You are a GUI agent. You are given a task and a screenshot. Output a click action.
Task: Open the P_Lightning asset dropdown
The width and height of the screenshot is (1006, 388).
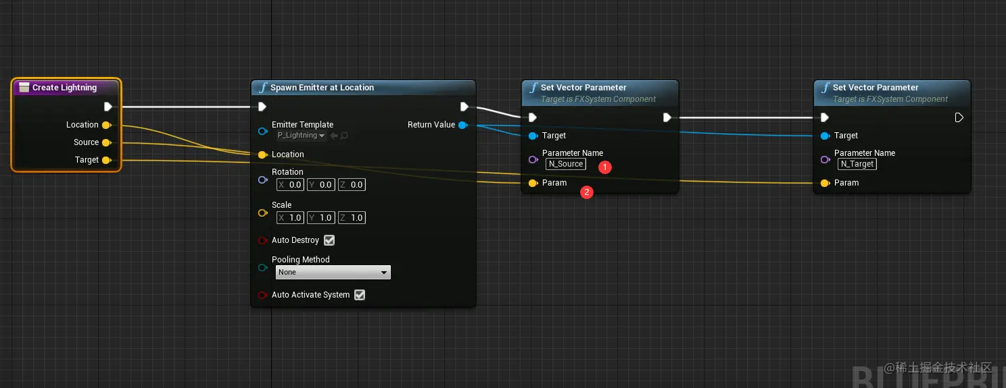click(x=301, y=136)
